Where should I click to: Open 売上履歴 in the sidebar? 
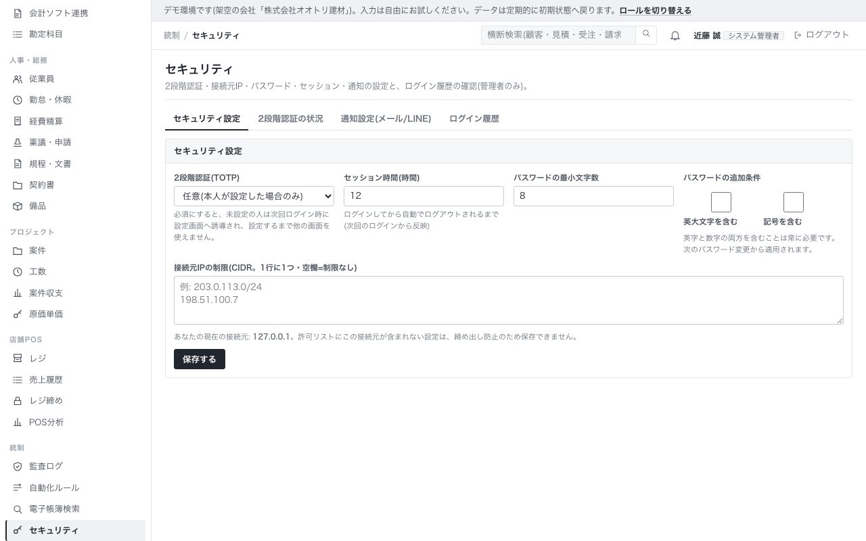[75, 379]
